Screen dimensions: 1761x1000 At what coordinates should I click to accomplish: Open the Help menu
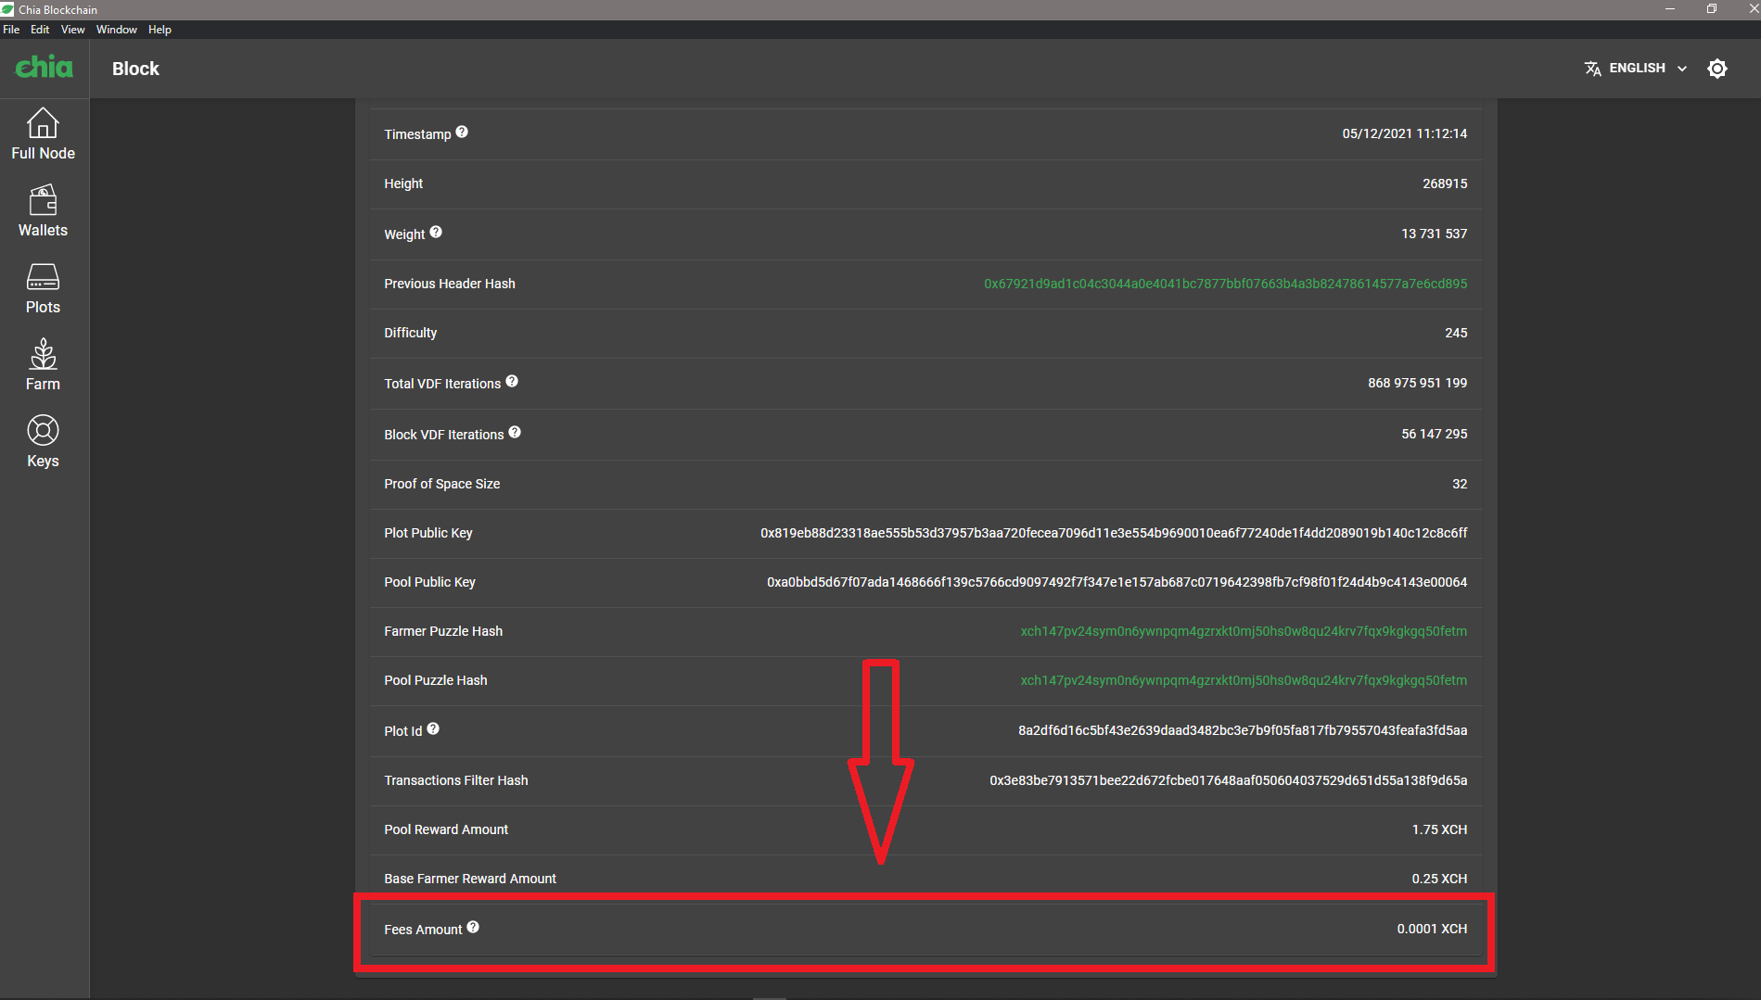coord(160,30)
